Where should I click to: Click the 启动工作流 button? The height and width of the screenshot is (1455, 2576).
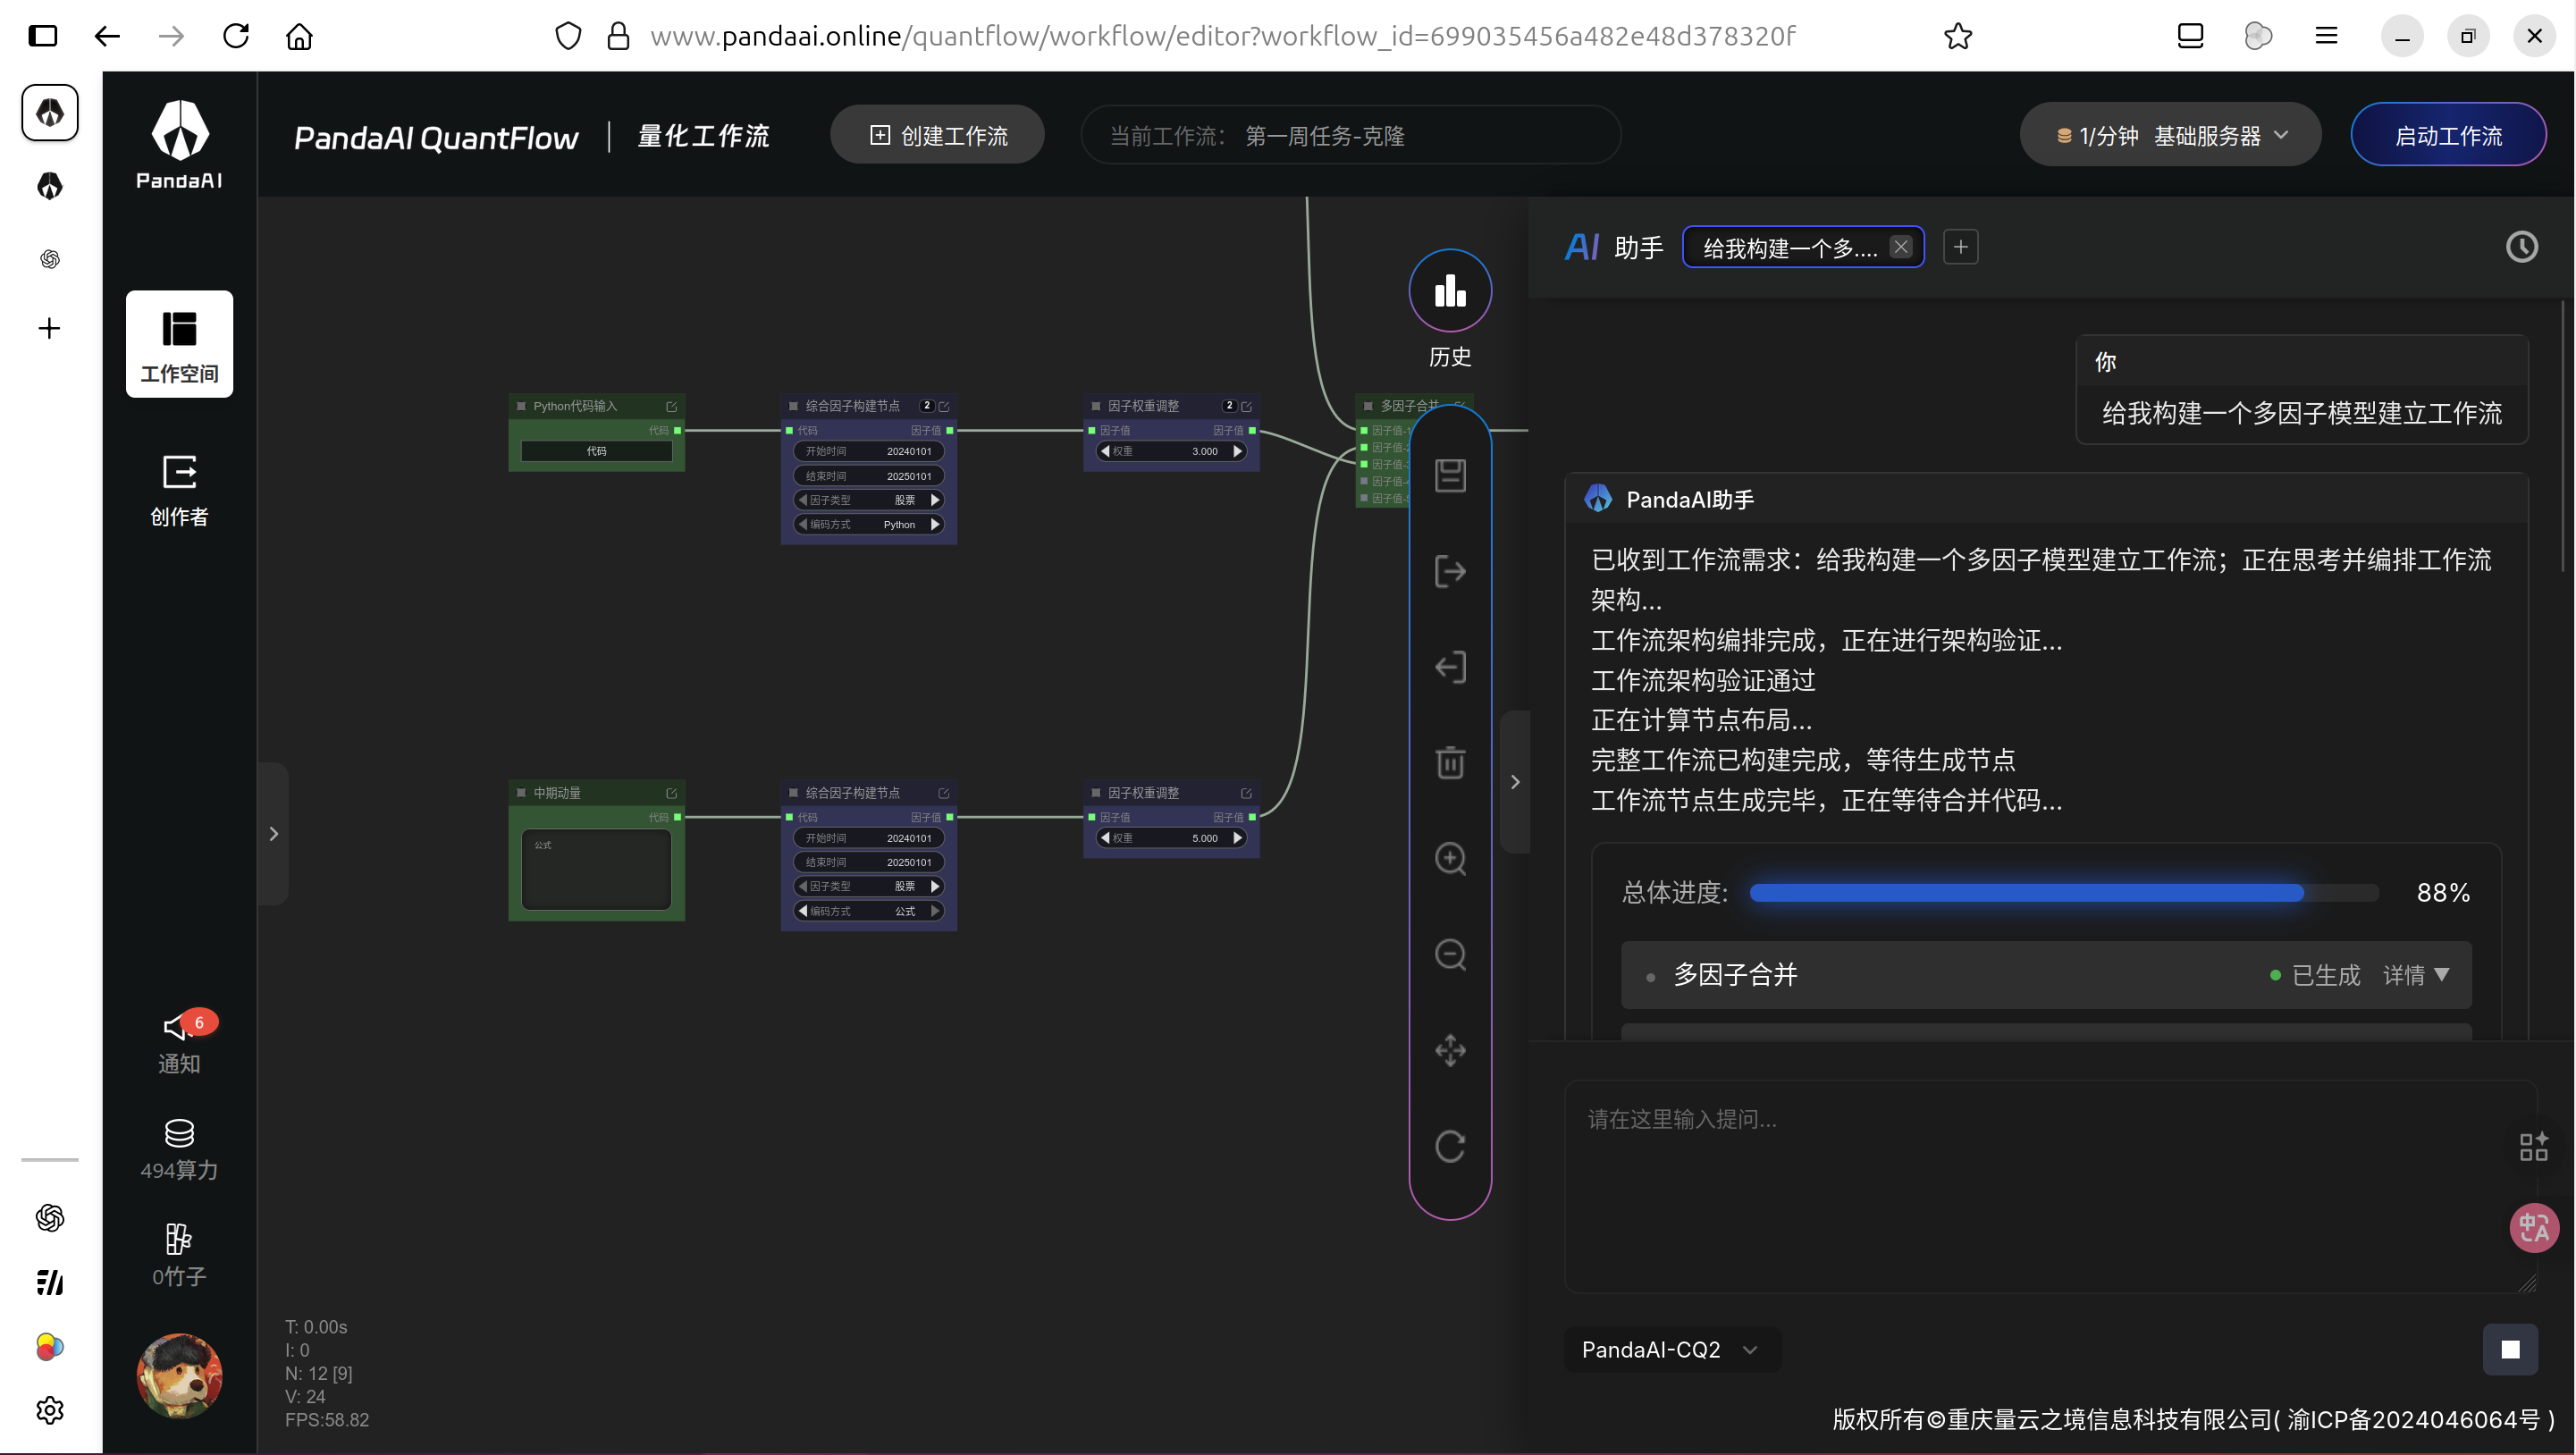[2448, 135]
